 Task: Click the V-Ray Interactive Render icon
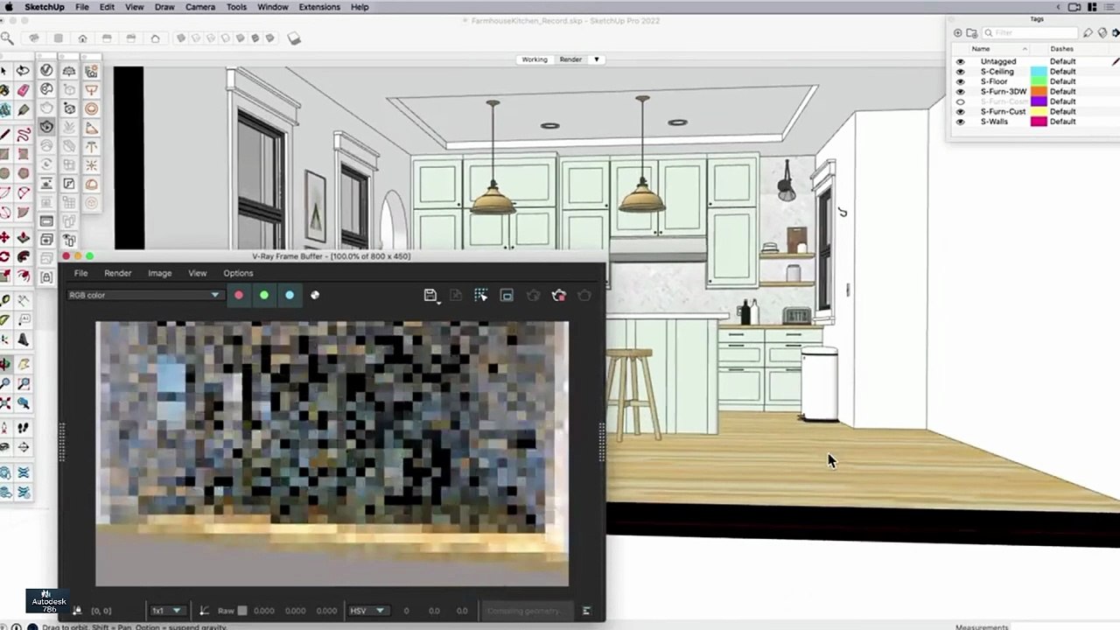46,127
